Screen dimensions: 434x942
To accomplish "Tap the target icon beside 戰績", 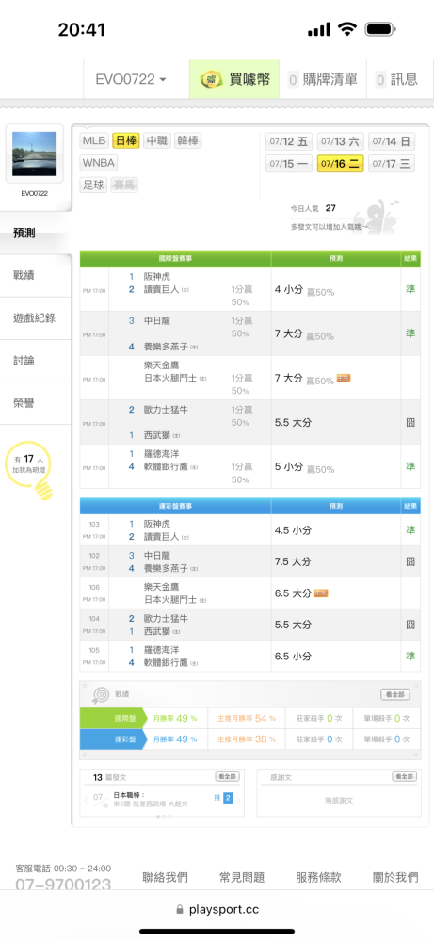I will point(100,694).
